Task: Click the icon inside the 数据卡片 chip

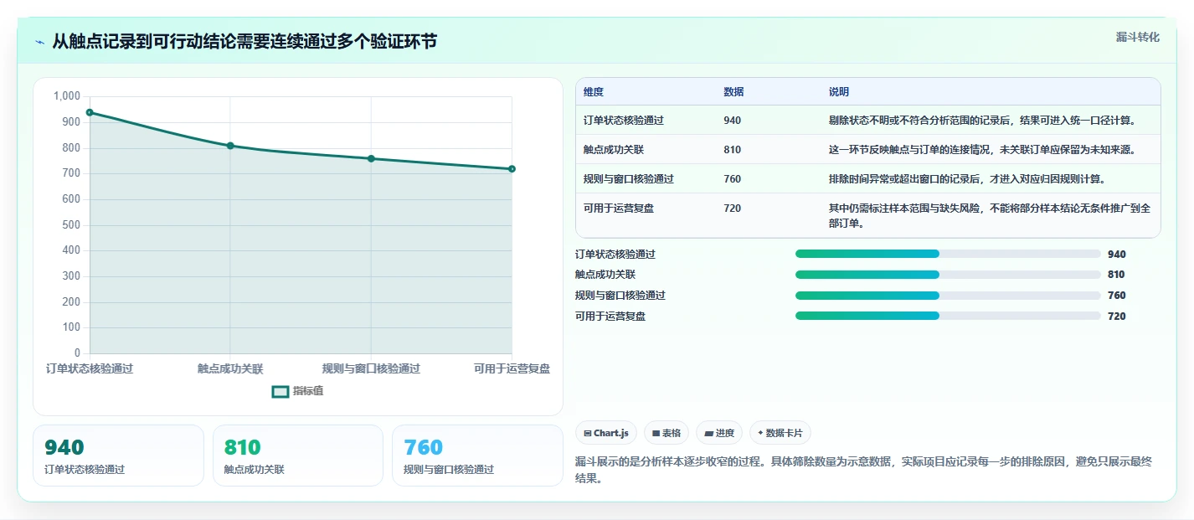Action: click(x=760, y=434)
